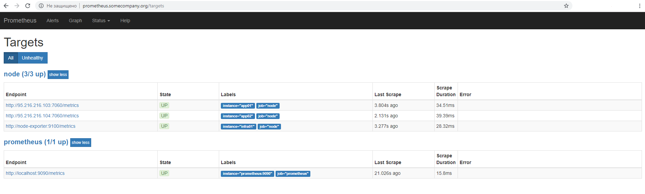Image resolution: width=645 pixels, height=194 pixels.
Task: Collapse prometheus targets with show less
Action: pyautogui.click(x=81, y=143)
